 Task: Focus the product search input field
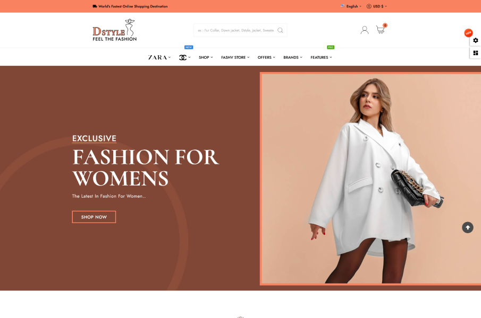[235, 30]
